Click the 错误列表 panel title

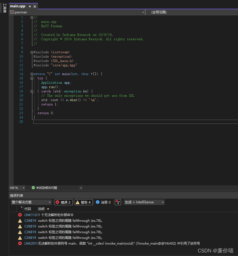point(17,195)
